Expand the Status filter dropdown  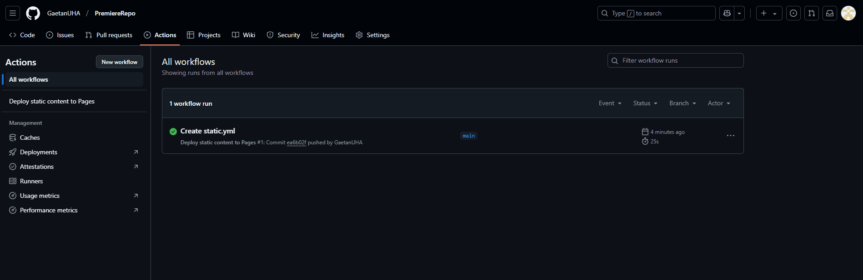pos(645,103)
